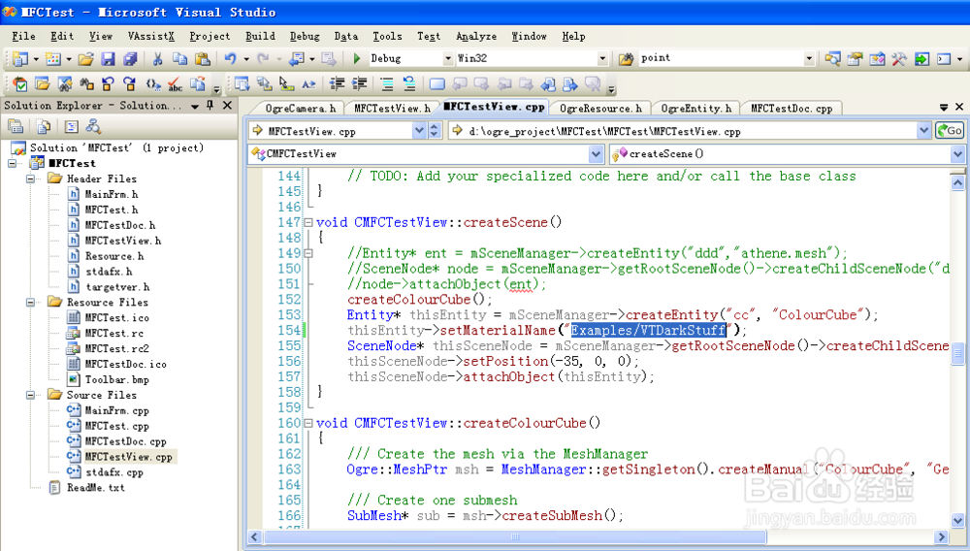Click the Paste clipboard icon
The width and height of the screenshot is (970, 551).
pos(203,59)
